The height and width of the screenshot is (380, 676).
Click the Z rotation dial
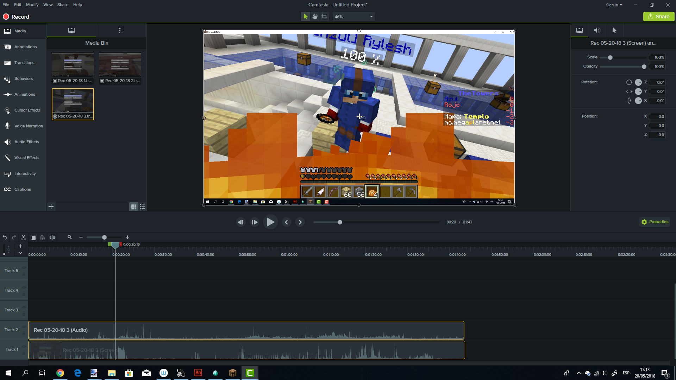(638, 82)
